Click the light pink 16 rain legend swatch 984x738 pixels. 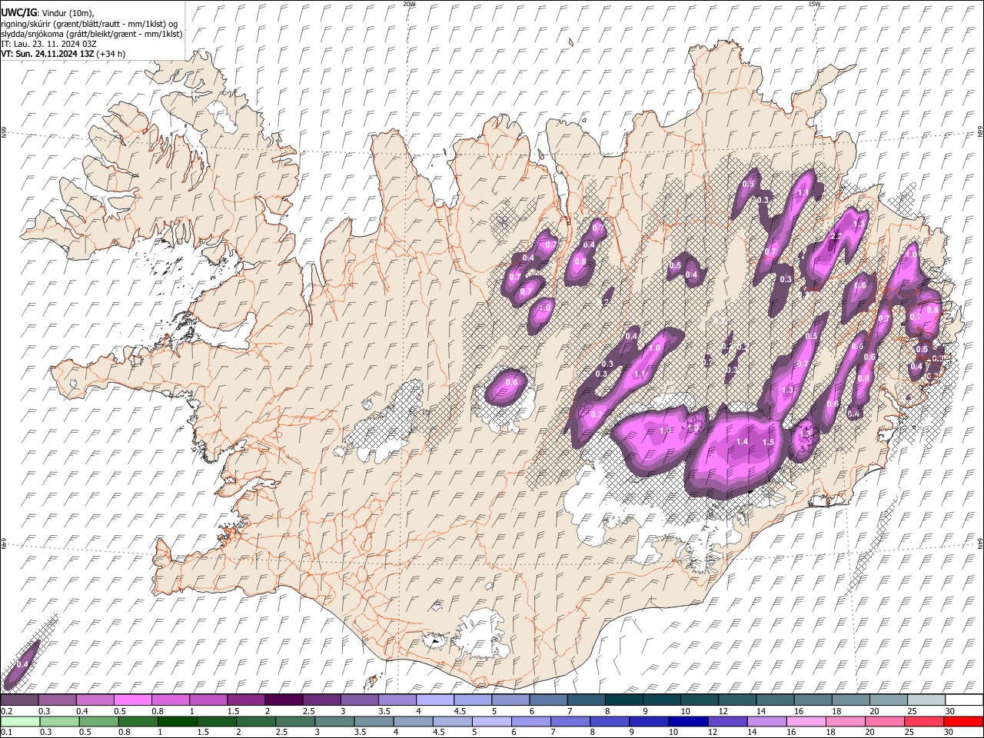pyautogui.click(x=806, y=721)
